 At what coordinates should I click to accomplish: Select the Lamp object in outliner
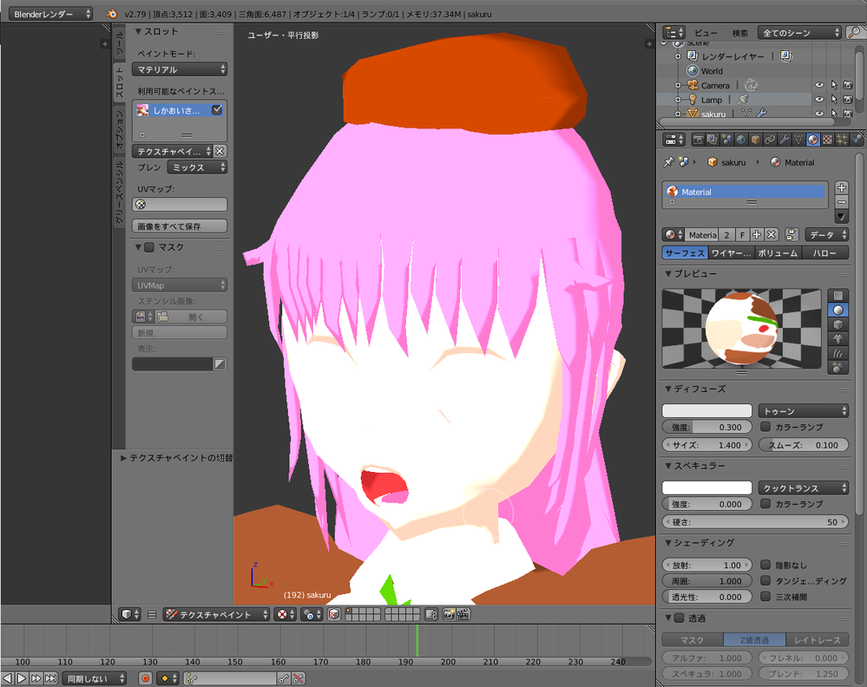pos(712,100)
